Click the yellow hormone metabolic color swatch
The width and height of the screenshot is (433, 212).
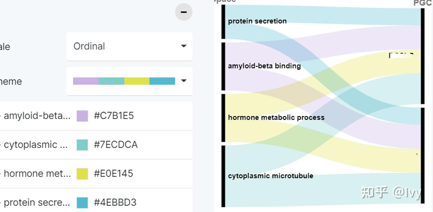point(82,173)
